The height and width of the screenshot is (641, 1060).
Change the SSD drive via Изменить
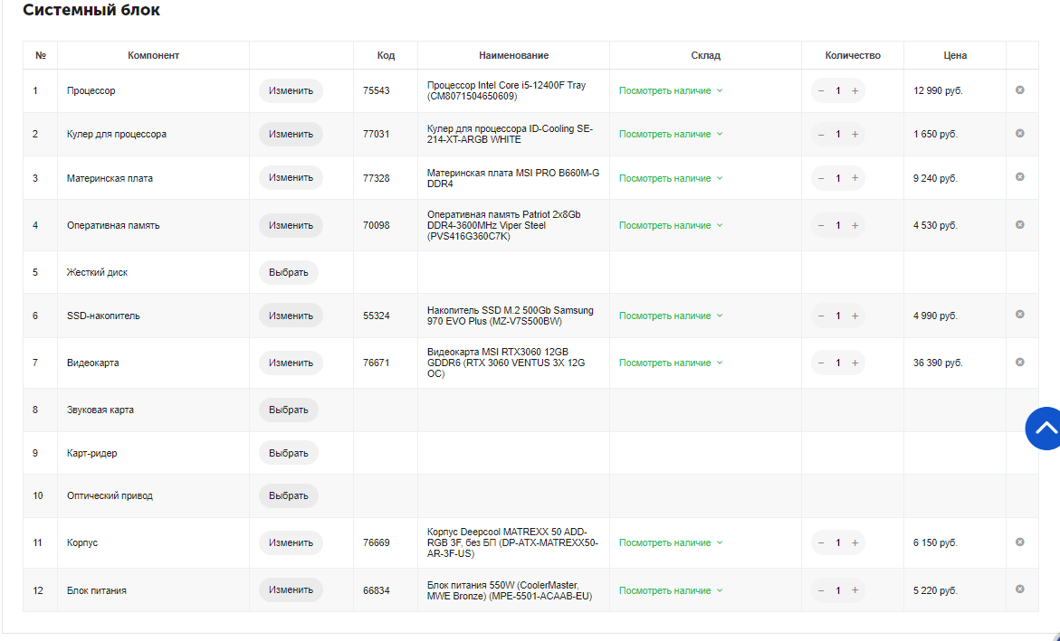291,316
